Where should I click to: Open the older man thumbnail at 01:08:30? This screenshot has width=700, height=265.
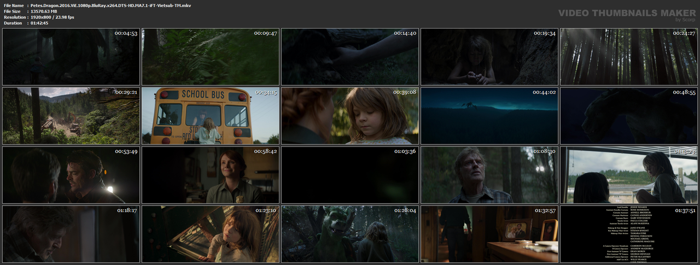coord(489,175)
